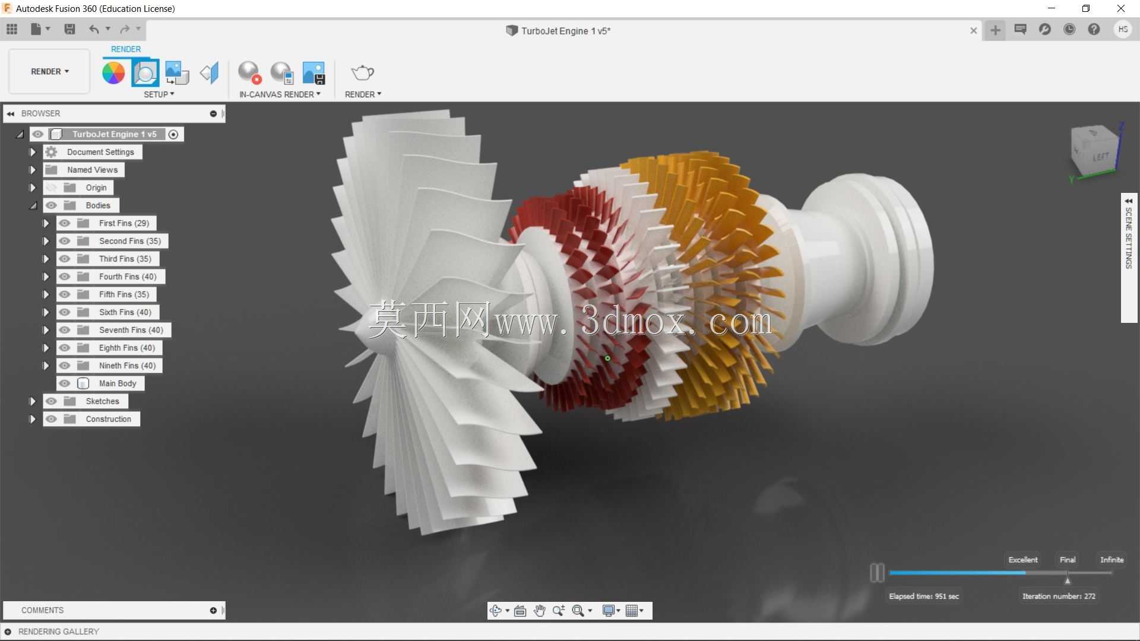The width and height of the screenshot is (1140, 641).
Task: Start In-Canvas Render icon
Action: pyautogui.click(x=249, y=73)
